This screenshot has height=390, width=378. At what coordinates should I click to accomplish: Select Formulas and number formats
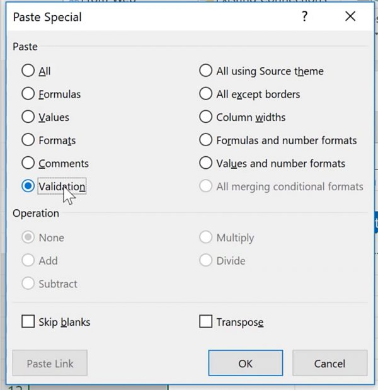[x=205, y=140]
